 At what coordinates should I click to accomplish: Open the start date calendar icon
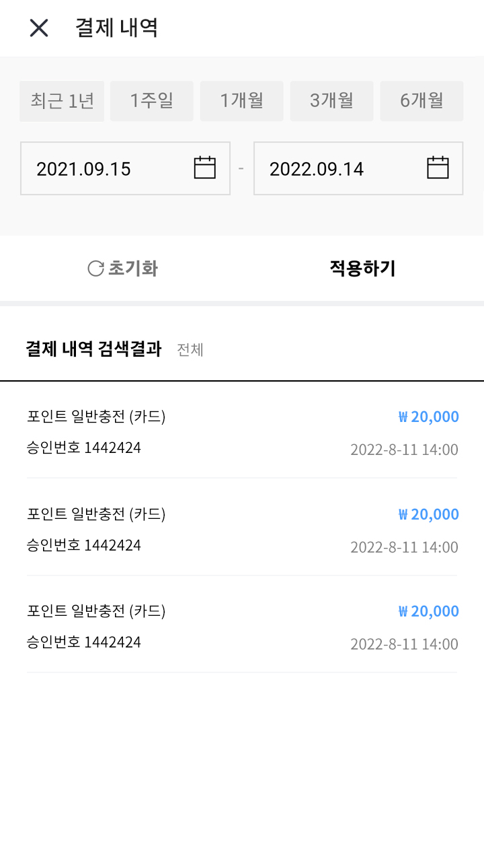[204, 168]
